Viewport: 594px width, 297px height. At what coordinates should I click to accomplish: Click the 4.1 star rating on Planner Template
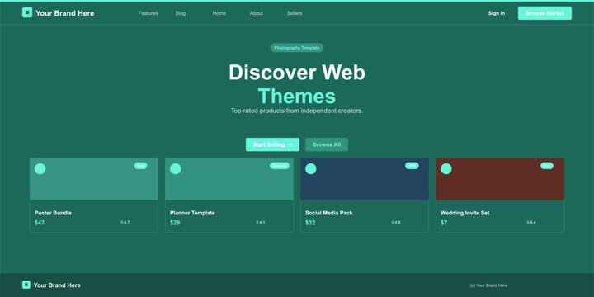261,223
